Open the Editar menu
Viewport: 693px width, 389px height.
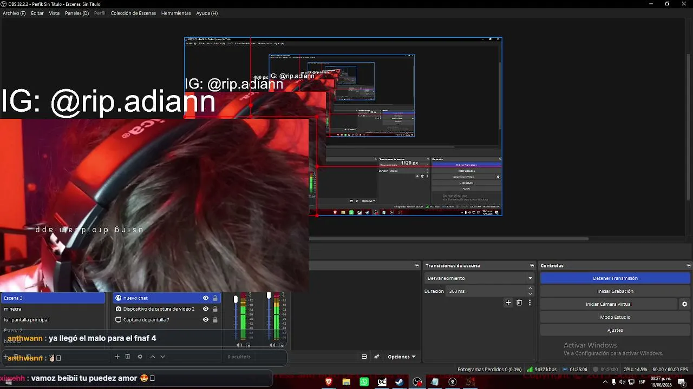pyautogui.click(x=37, y=13)
